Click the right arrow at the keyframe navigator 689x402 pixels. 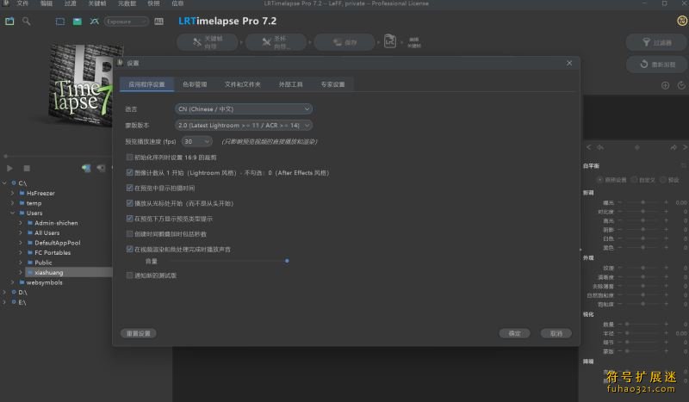tap(685, 147)
